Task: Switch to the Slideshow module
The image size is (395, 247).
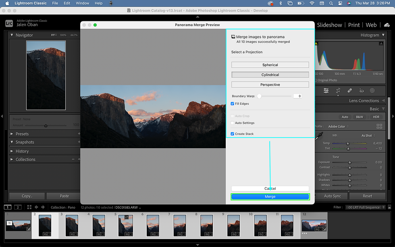Action: pos(330,25)
